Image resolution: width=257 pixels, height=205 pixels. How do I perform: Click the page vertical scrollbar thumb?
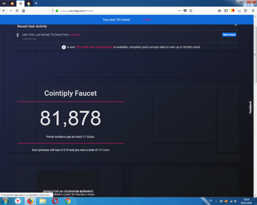pos(255,55)
